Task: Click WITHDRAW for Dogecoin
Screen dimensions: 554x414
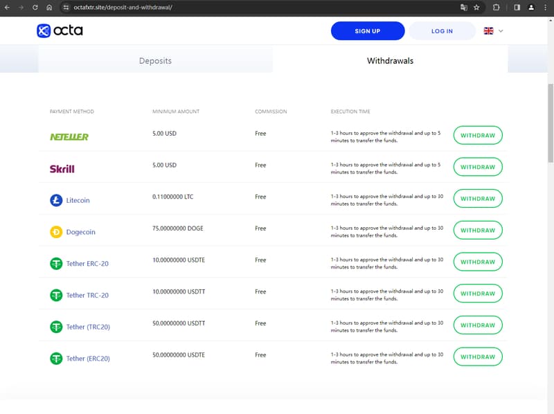Action: click(x=478, y=231)
